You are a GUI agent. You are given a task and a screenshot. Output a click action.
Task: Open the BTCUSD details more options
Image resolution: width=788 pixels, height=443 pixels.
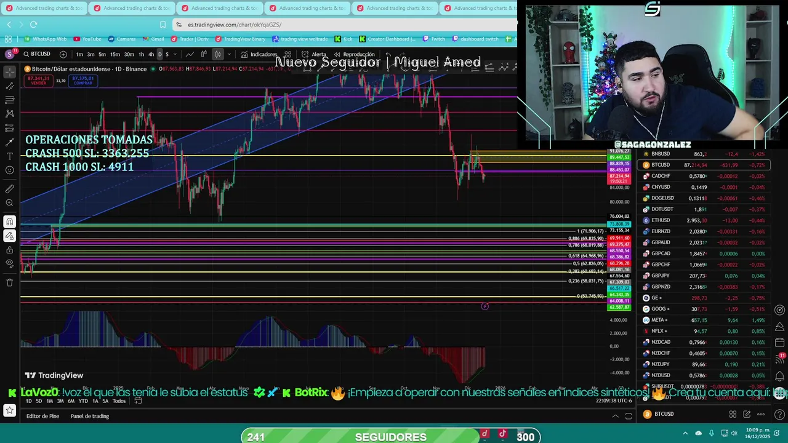coord(761,414)
